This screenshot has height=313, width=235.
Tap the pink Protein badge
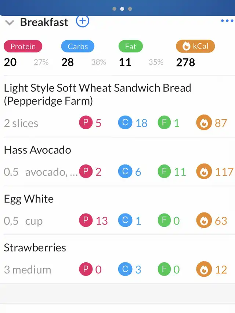[23, 47]
